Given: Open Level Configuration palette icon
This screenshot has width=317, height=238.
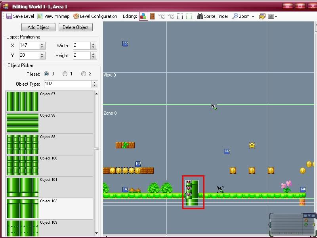Looking at the screenshot, I should [76, 16].
